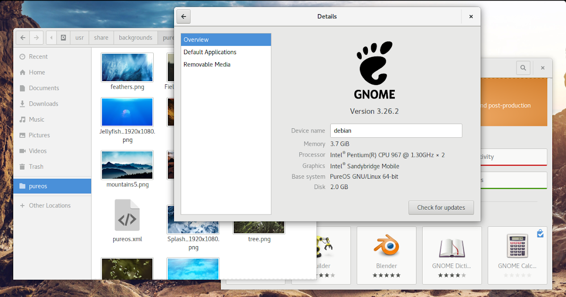The image size is (566, 297).
Task: Go back using the Details window arrow
Action: (183, 16)
